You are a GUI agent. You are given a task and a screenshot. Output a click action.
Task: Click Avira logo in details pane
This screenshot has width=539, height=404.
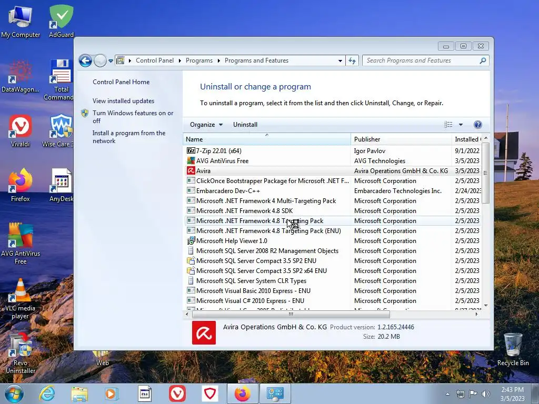(x=204, y=332)
